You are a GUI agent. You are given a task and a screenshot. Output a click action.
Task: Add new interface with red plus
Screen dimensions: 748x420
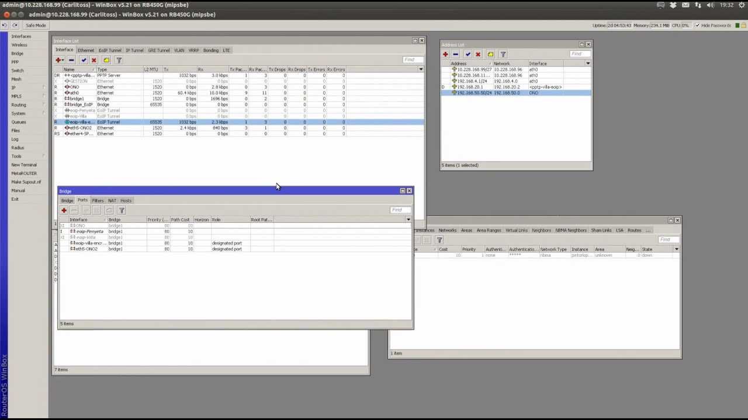(x=59, y=60)
